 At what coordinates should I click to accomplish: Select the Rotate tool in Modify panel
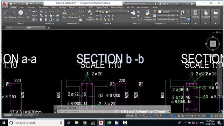point(46,12)
